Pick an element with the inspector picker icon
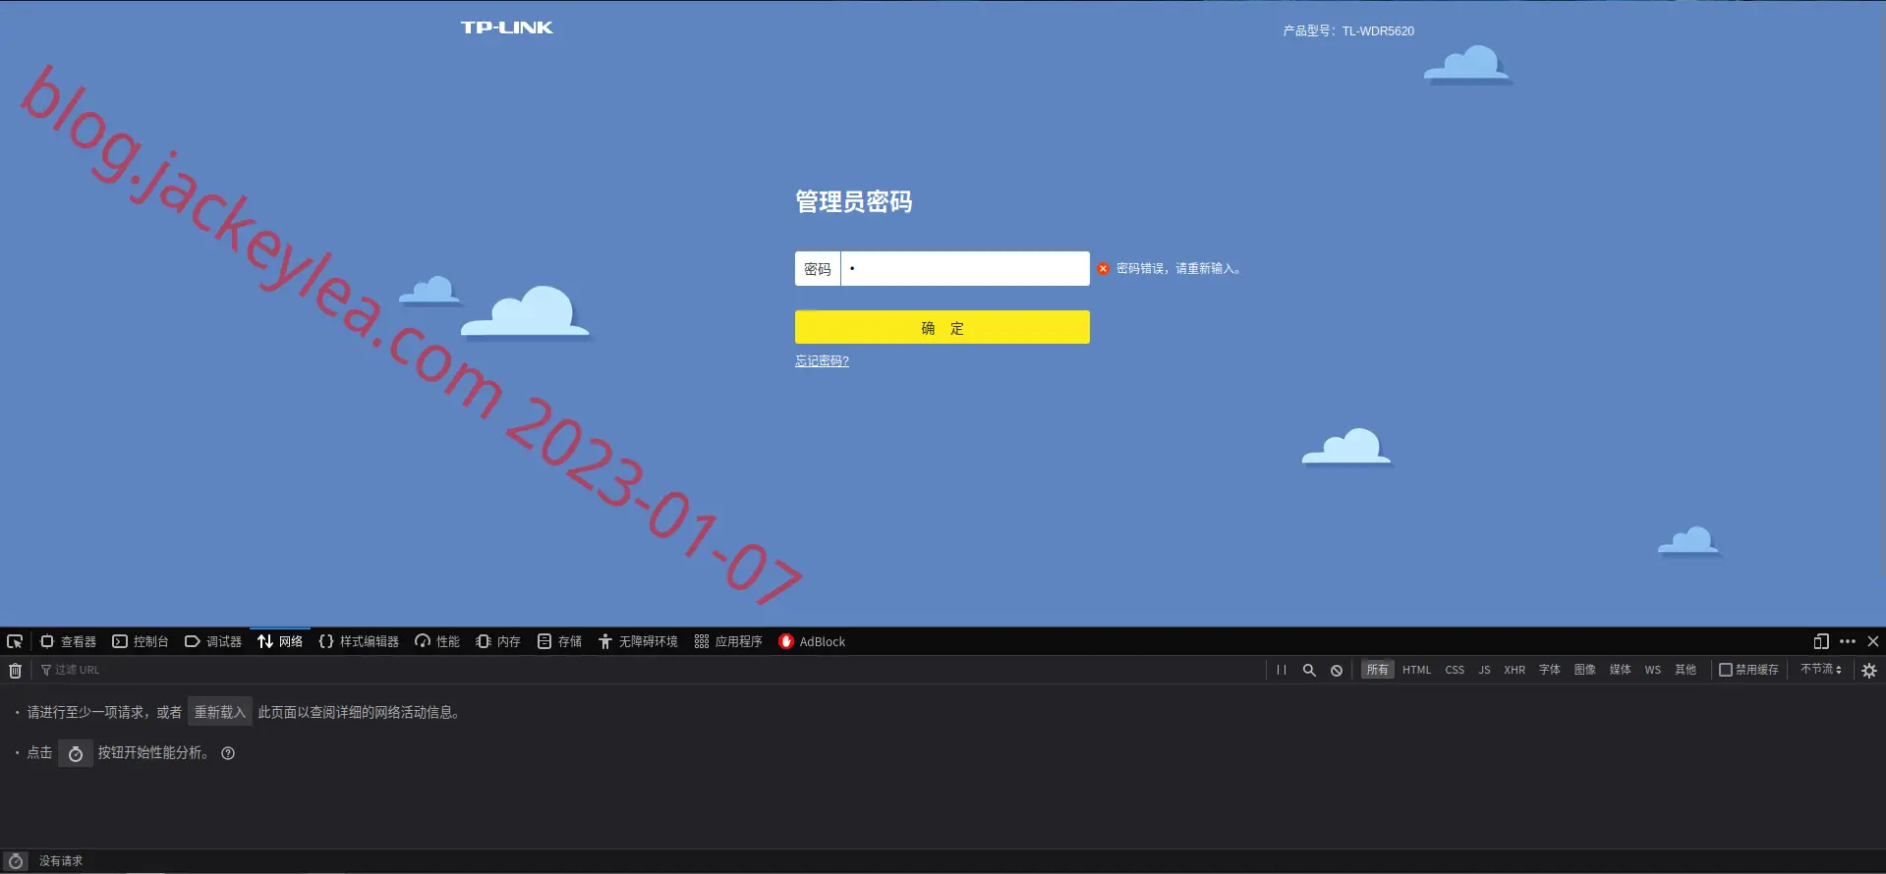The height and width of the screenshot is (874, 1886). (x=15, y=641)
